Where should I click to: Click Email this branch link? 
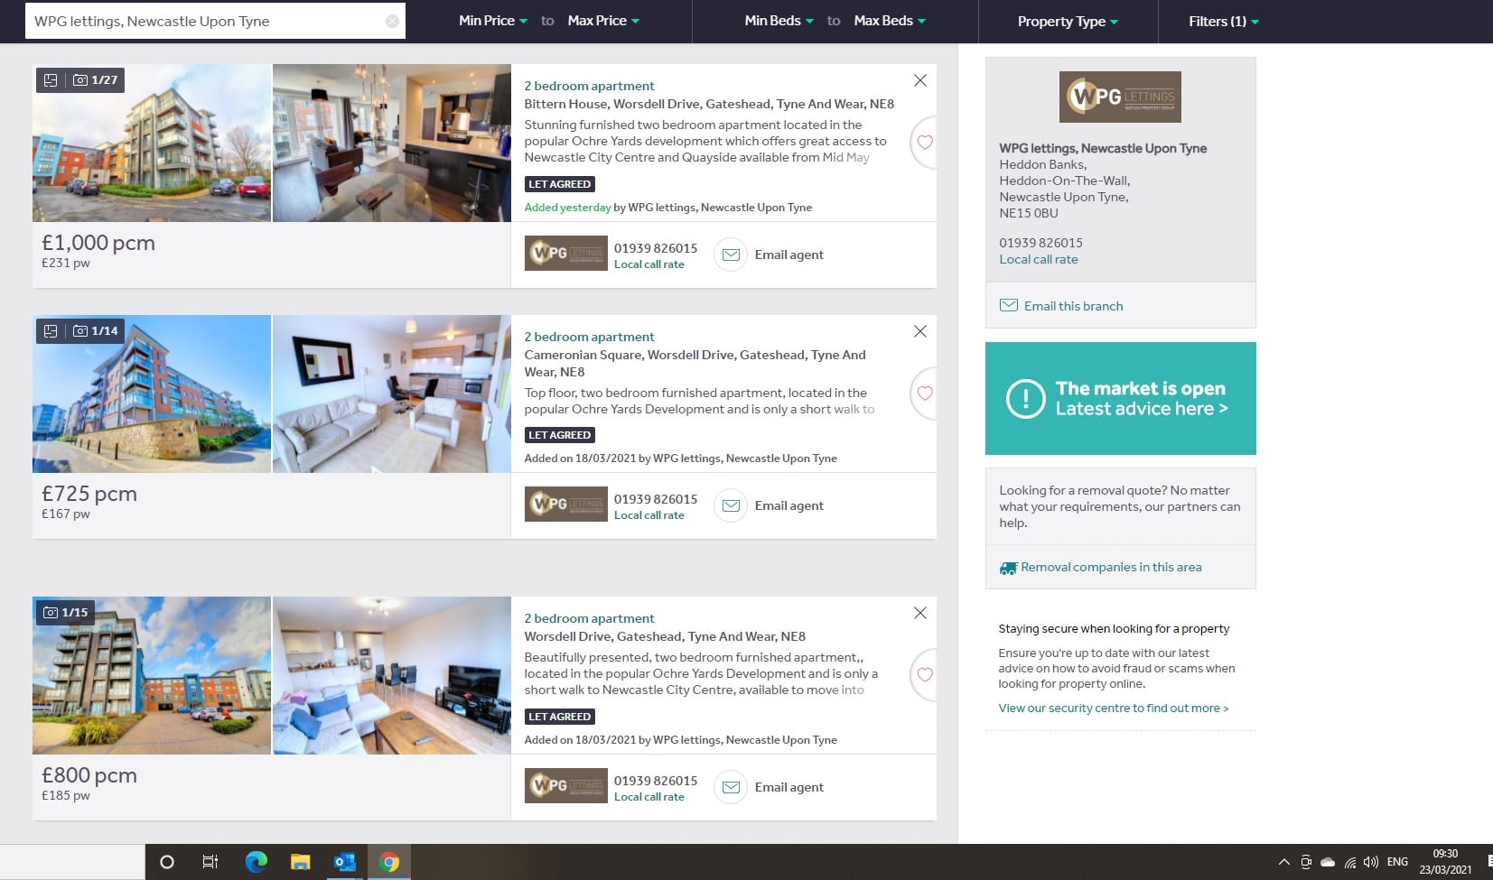tap(1073, 306)
